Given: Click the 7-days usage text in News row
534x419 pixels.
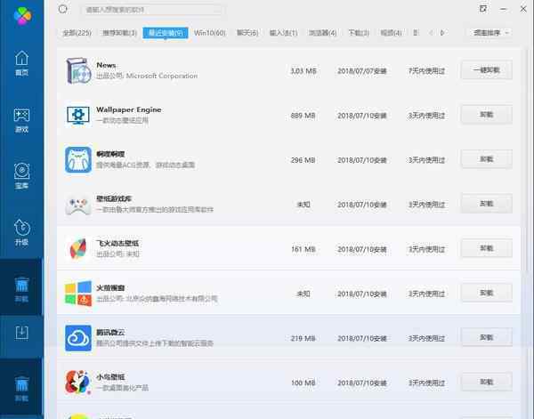Looking at the screenshot, I should pos(426,71).
